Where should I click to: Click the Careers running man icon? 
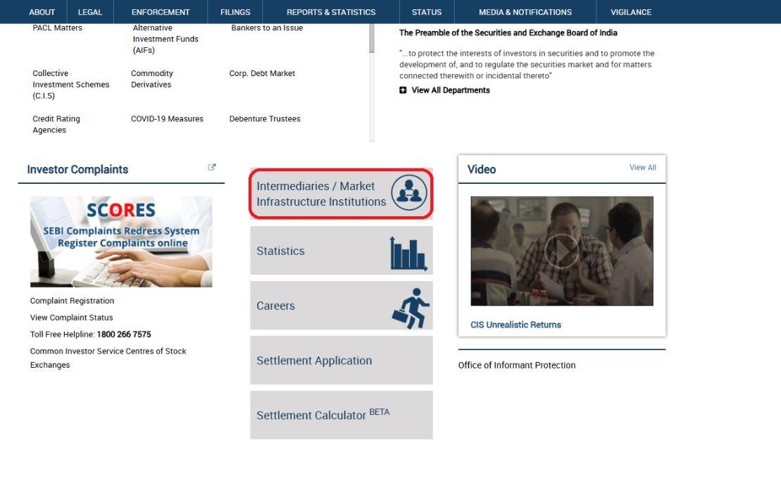tap(411, 308)
